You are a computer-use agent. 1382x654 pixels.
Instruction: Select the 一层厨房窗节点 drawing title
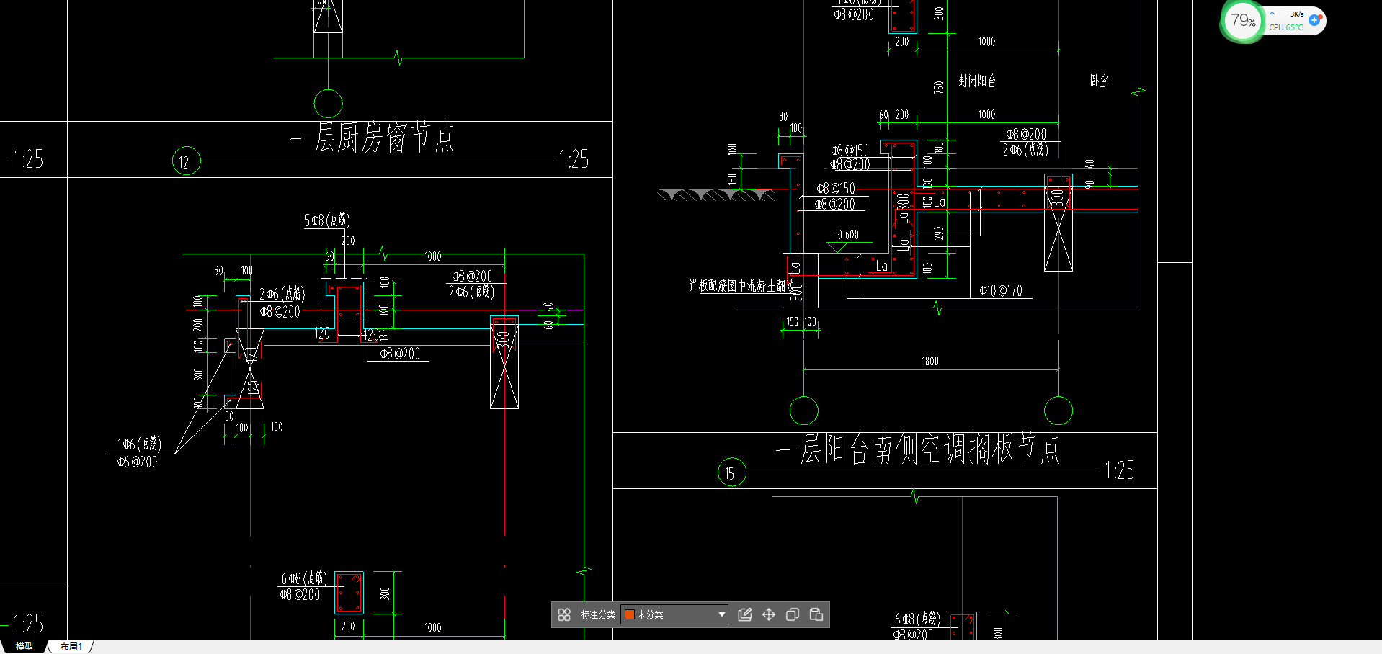pos(373,138)
